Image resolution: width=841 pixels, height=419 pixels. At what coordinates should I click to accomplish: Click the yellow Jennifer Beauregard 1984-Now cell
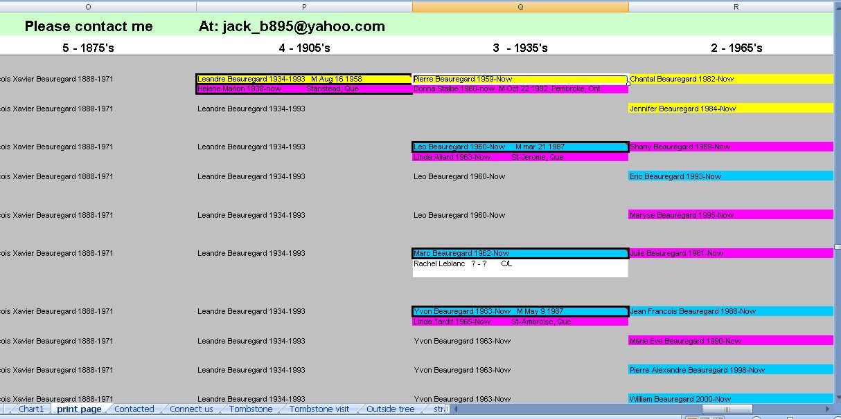point(731,109)
